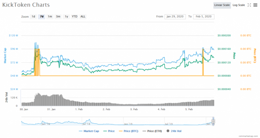The height and width of the screenshot is (138, 260).
Task: Click the $0.000200 price axis label
Action: tap(224, 36)
